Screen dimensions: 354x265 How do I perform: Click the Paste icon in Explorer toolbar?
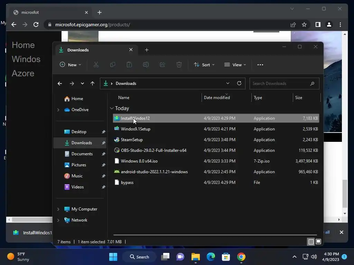[129, 65]
